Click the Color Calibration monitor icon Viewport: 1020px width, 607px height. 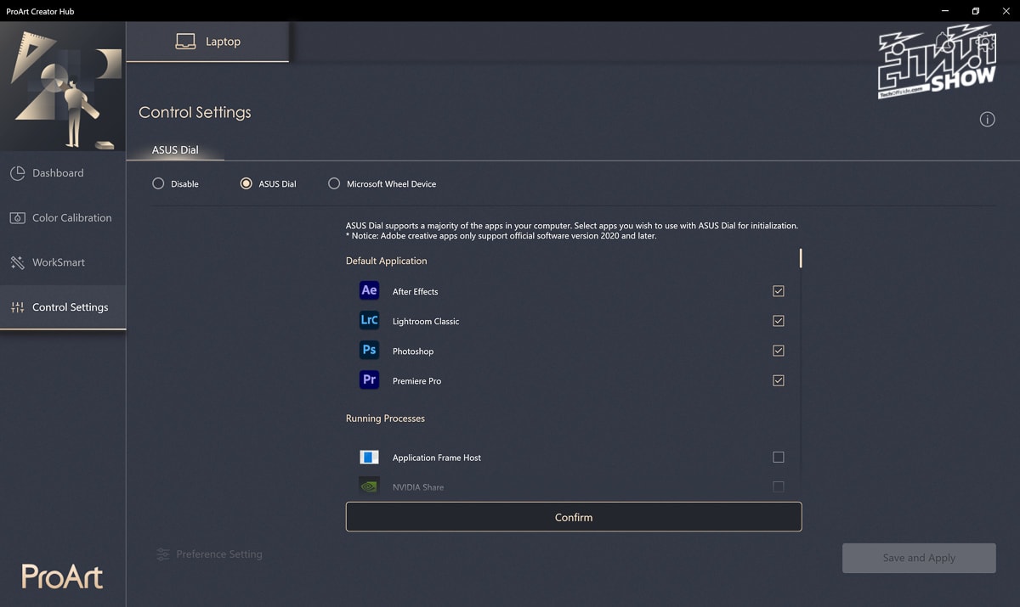17,218
